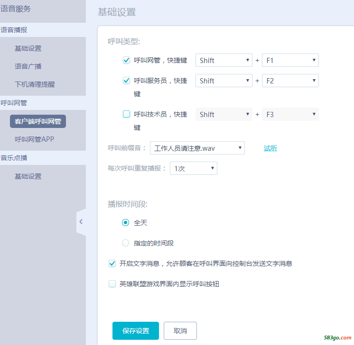The height and width of the screenshot is (345, 354).
Task: Open the Shift modifier dropdown for 呼叫服务员
Action: [x=224, y=81]
